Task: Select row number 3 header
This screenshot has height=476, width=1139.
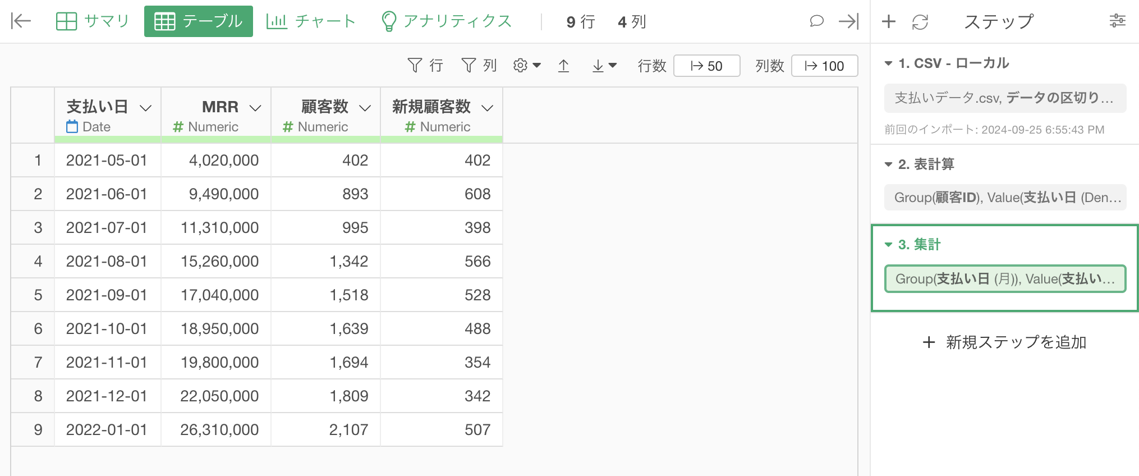Action: tap(33, 227)
